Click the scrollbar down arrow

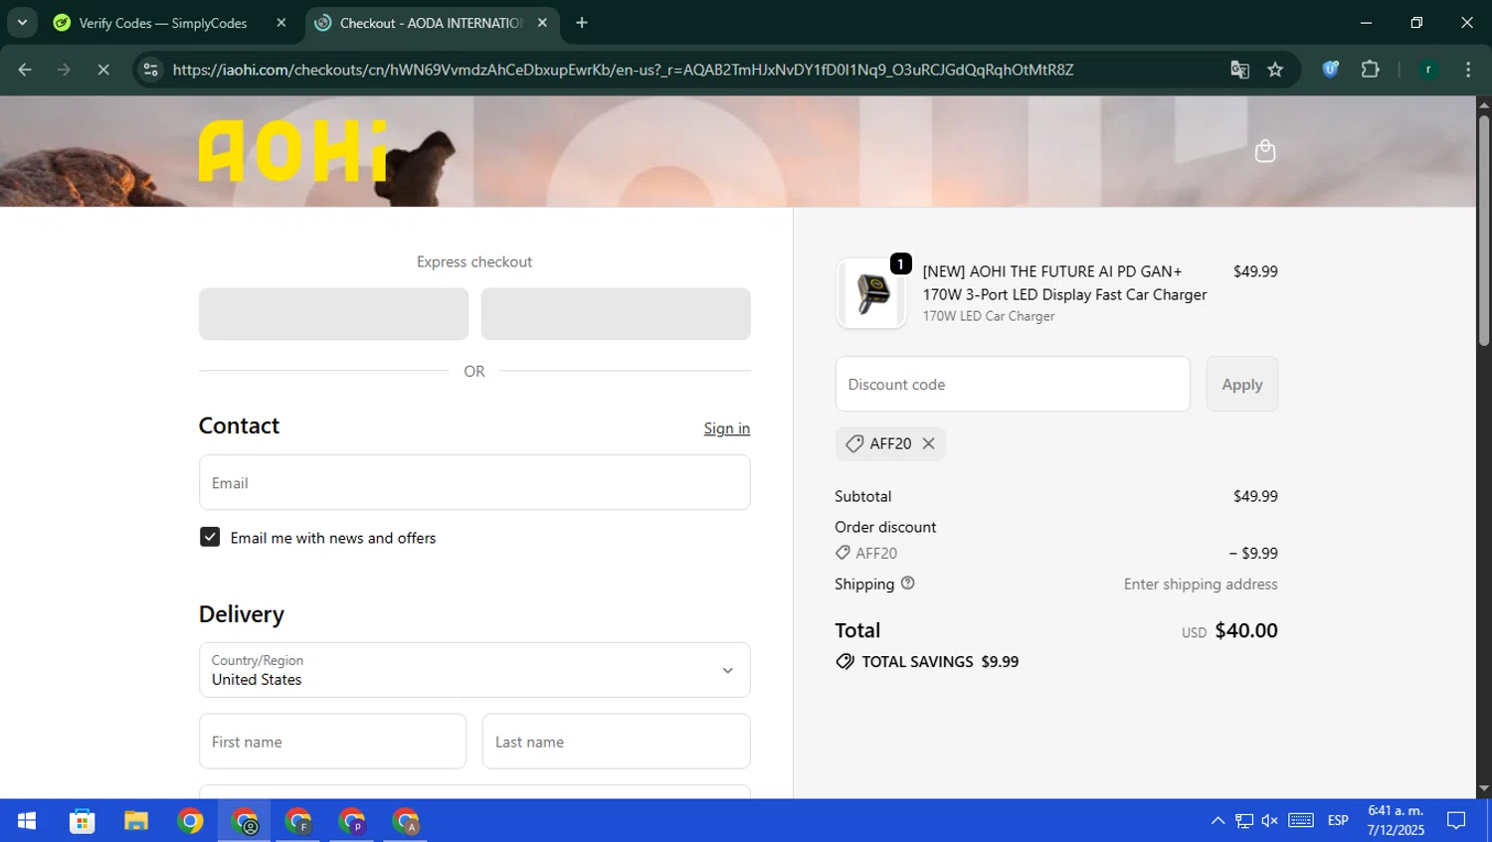tap(1483, 789)
